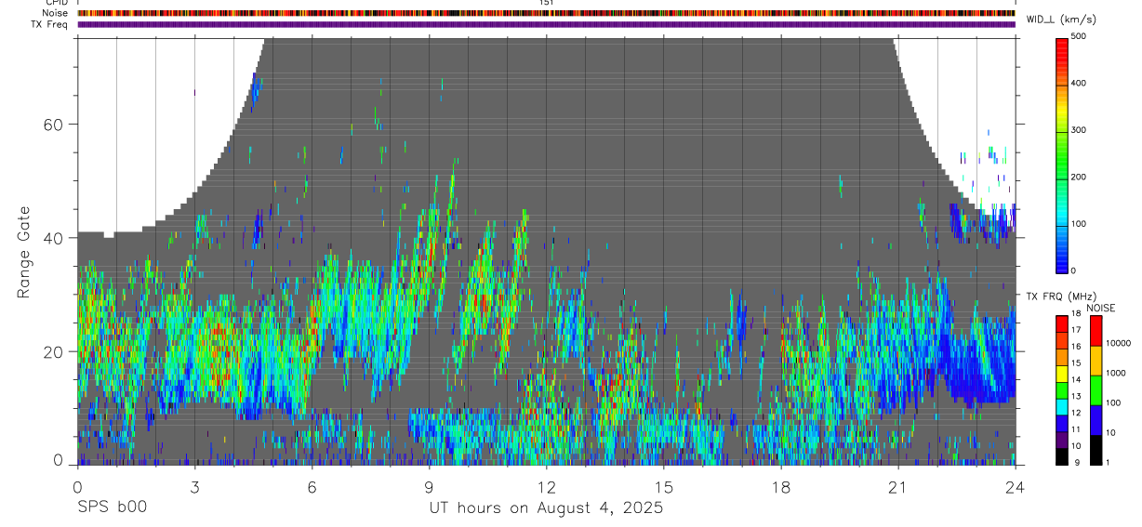Image resolution: width=1142 pixels, height=527 pixels.
Task: Click the Range Gate y-axis title
Action: coord(24,253)
